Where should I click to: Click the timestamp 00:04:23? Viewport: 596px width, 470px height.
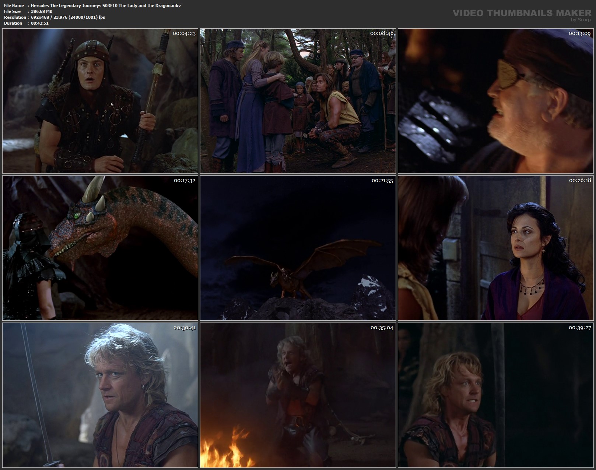point(184,33)
